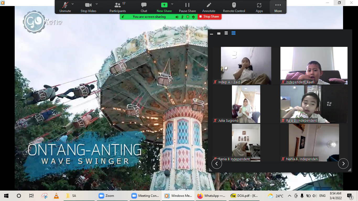Click the Nahla.B. Independen name label
Screen dimensions: 358x201
pos(302,159)
